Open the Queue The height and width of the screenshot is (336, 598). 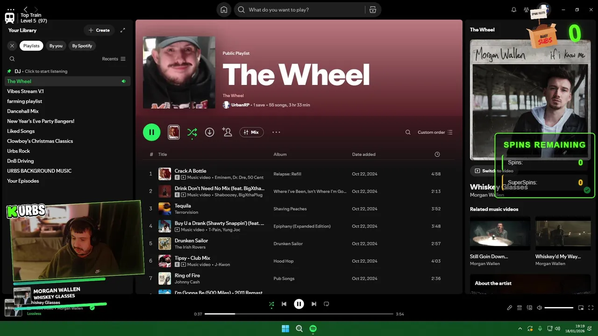520,308
